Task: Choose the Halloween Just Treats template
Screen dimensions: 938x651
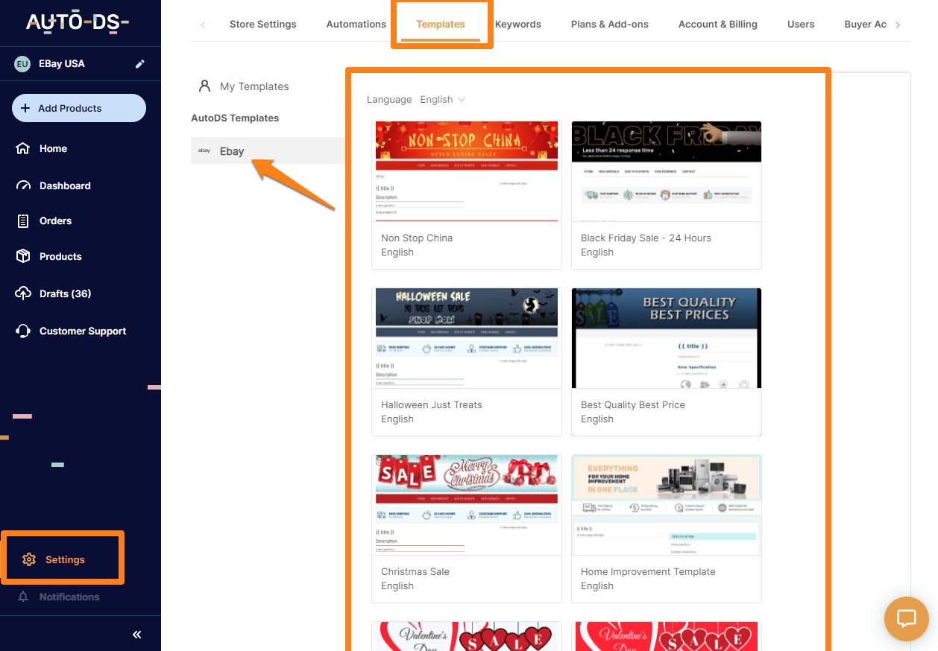Action: pyautogui.click(x=467, y=362)
